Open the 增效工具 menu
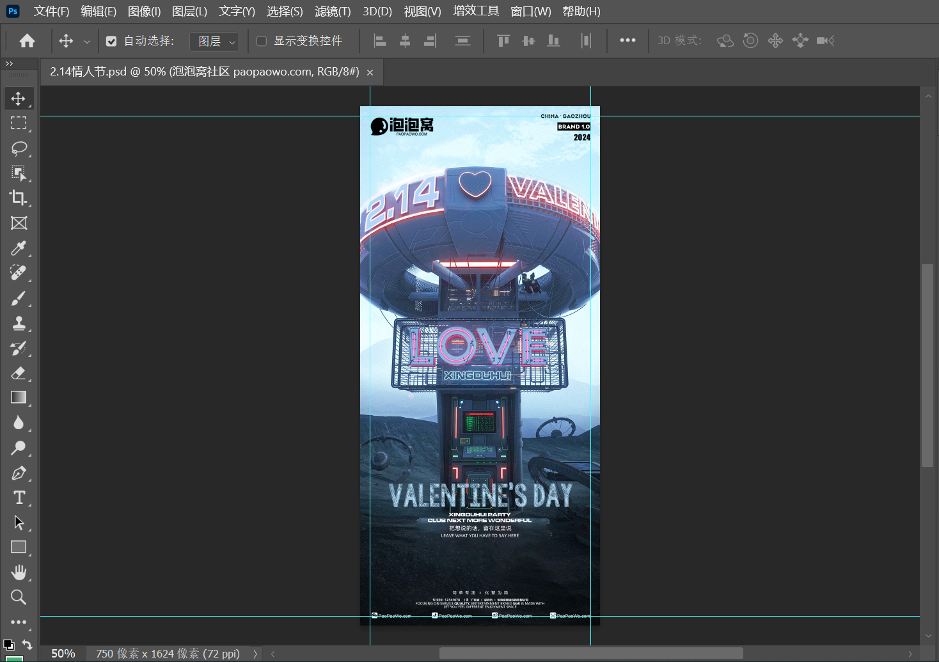 click(x=476, y=11)
